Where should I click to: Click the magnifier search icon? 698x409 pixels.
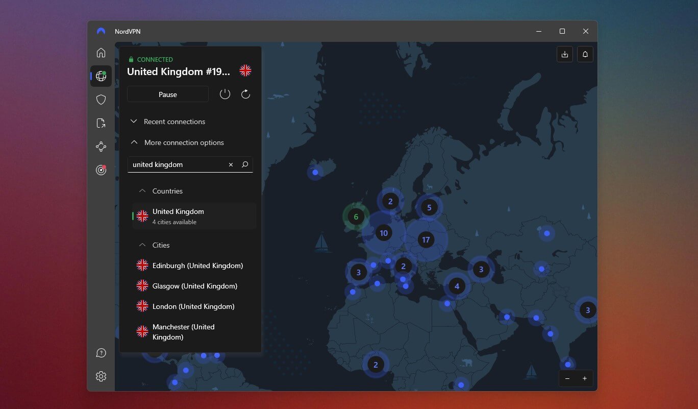(x=245, y=164)
